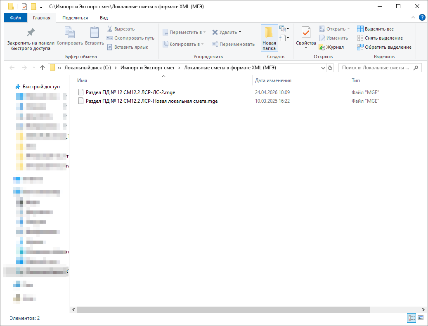Click the Forward navigation arrow
428x326 pixels.
click(24, 68)
